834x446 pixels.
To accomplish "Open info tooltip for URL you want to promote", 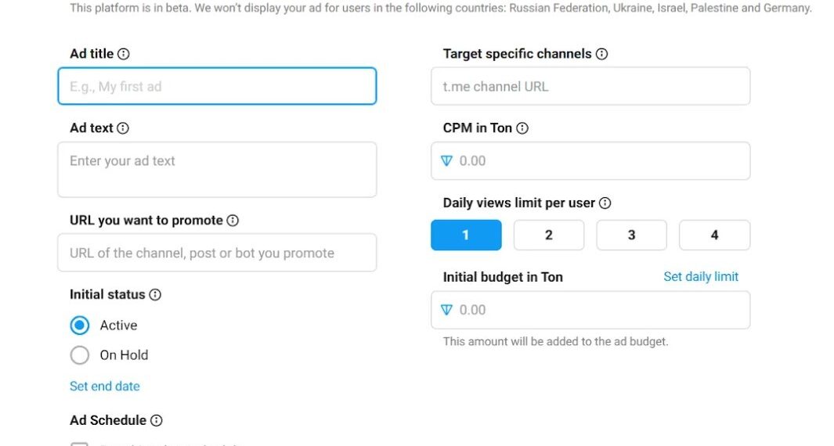I will pyautogui.click(x=233, y=220).
